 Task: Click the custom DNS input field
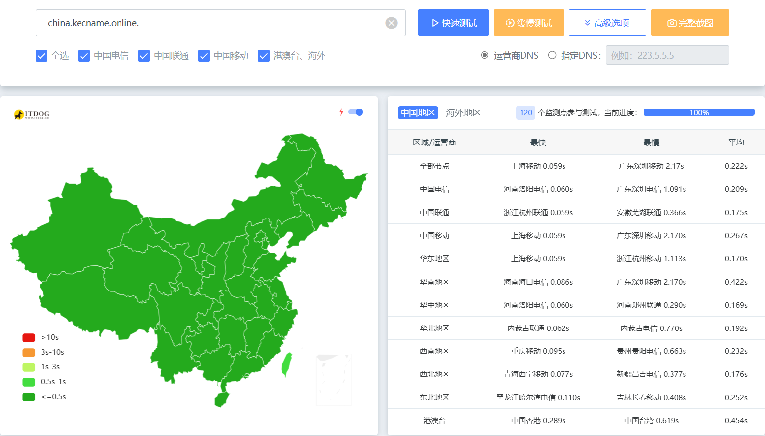point(668,55)
